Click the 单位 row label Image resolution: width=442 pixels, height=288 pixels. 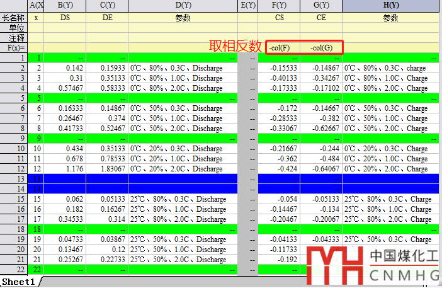tap(14, 28)
